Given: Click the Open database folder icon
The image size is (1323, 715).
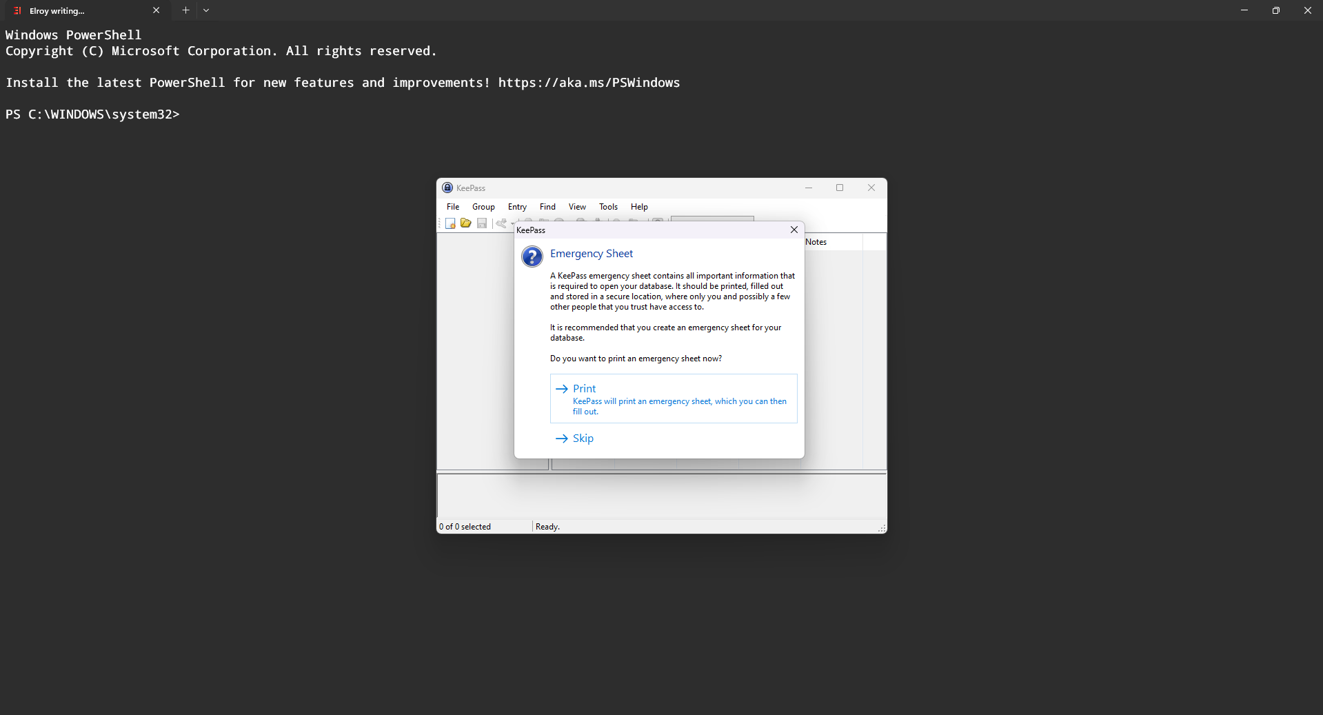Looking at the screenshot, I should [x=466, y=223].
